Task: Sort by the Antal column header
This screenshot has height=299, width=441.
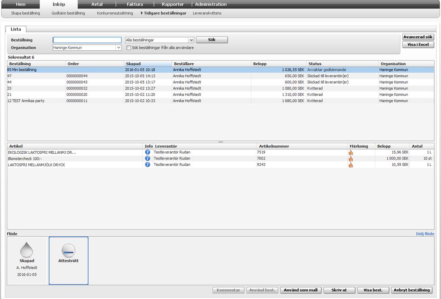Action: point(422,146)
